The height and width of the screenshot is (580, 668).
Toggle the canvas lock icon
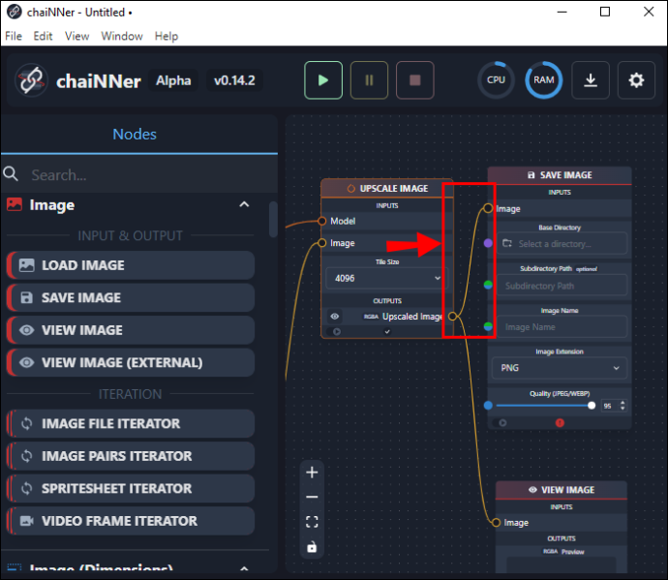point(312,546)
